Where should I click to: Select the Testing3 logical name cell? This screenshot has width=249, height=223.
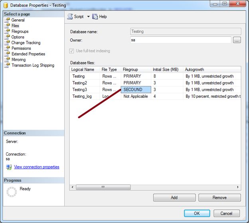point(85,89)
